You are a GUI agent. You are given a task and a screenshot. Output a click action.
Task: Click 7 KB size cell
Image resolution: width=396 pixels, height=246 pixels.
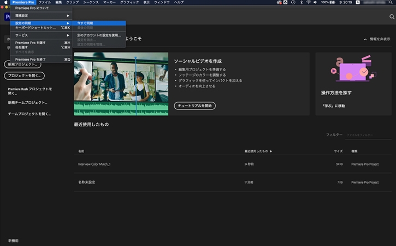coord(340,183)
